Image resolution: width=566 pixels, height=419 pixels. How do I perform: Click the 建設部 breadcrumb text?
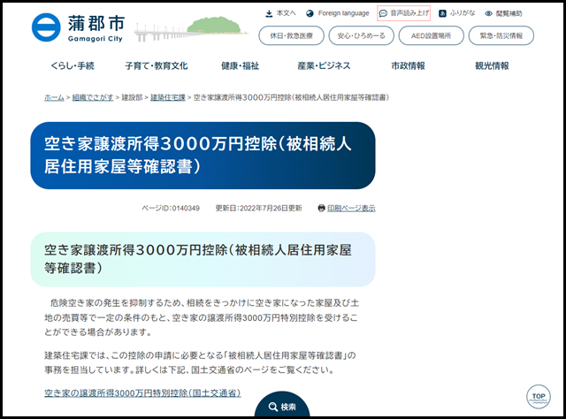[132, 97]
